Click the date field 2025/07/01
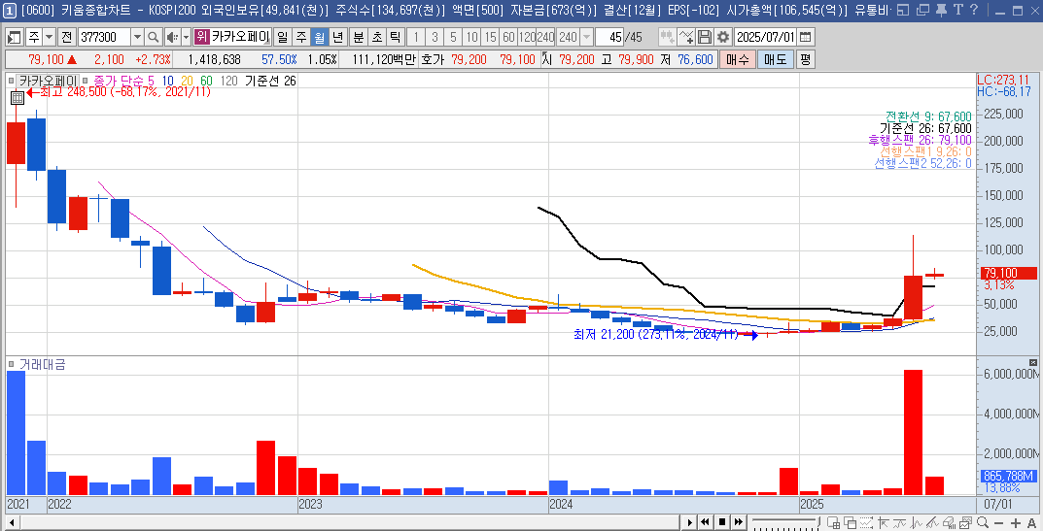 [x=765, y=37]
